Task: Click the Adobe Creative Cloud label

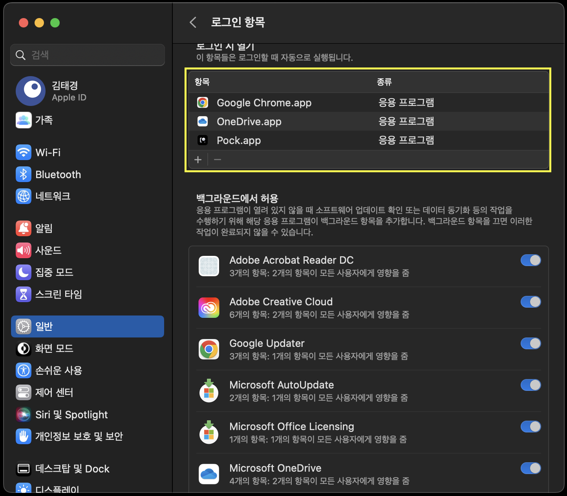Action: tap(281, 302)
